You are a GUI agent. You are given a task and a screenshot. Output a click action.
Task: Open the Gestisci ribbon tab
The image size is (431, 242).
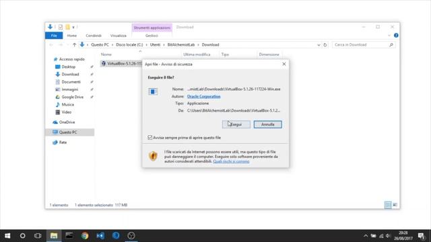point(152,36)
